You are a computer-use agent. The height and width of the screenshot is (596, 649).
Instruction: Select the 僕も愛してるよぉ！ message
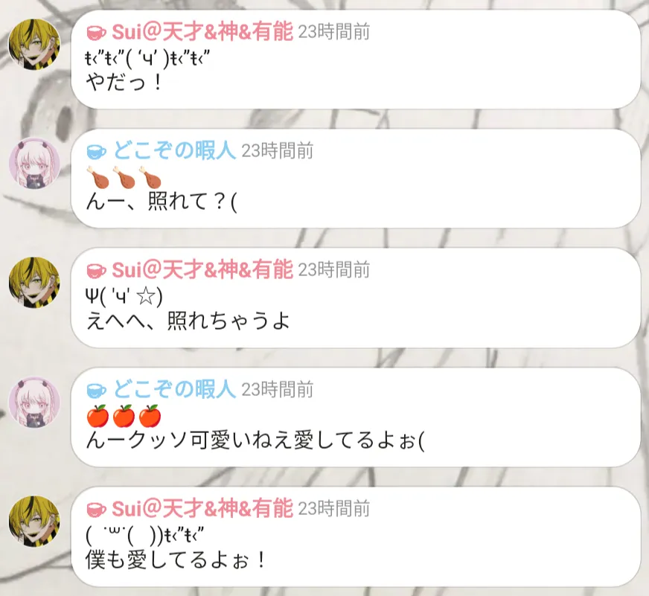(176, 560)
